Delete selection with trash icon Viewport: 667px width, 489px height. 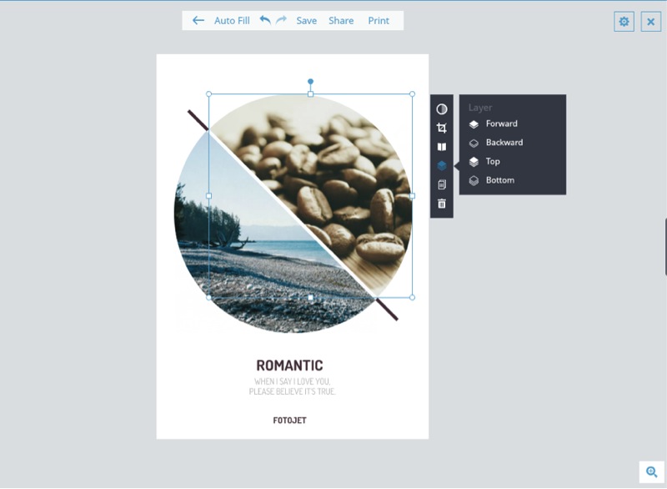[x=442, y=204]
